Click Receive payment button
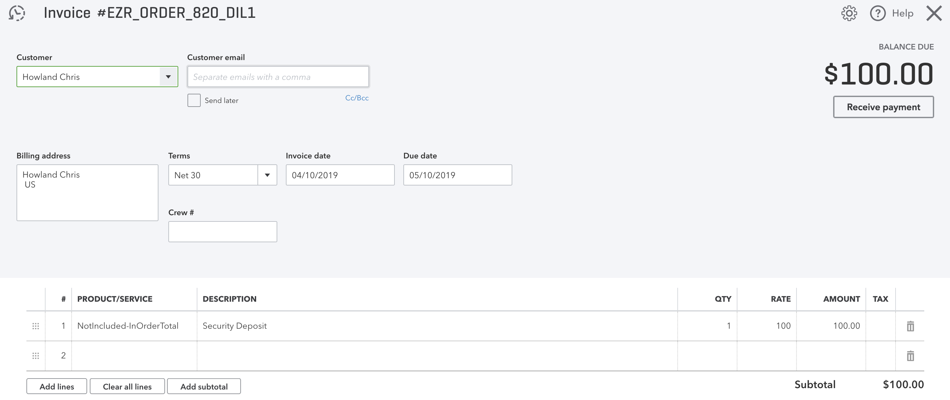 [x=883, y=107]
